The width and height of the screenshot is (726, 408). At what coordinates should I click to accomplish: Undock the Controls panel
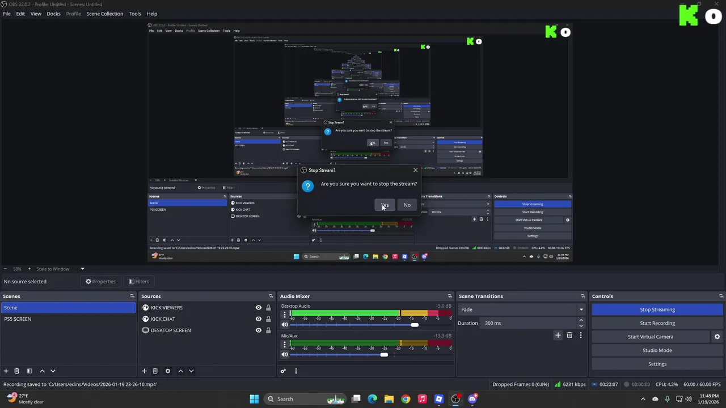click(x=721, y=296)
